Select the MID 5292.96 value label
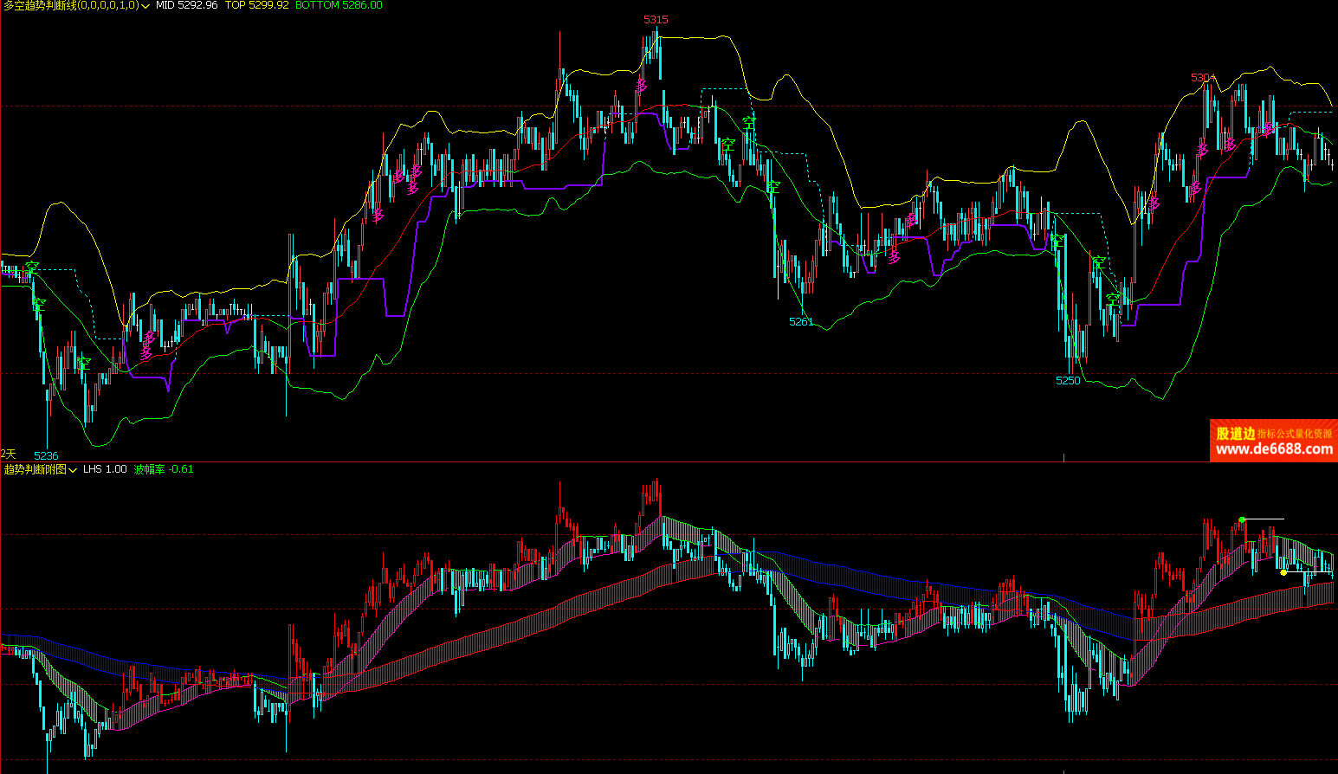This screenshot has width=1338, height=774. point(186,6)
